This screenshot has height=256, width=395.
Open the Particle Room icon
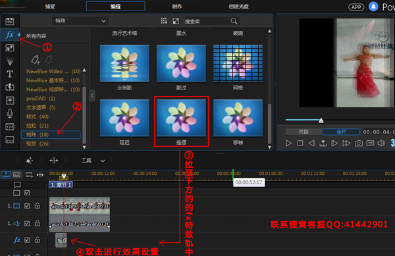click(10, 61)
